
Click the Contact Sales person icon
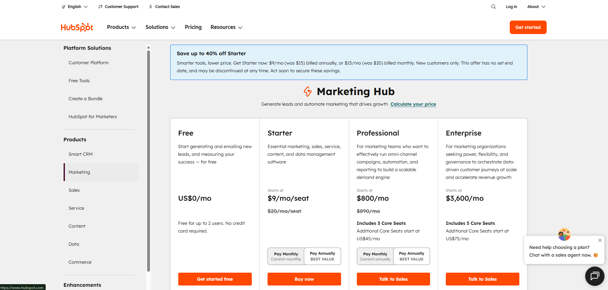pos(150,6)
